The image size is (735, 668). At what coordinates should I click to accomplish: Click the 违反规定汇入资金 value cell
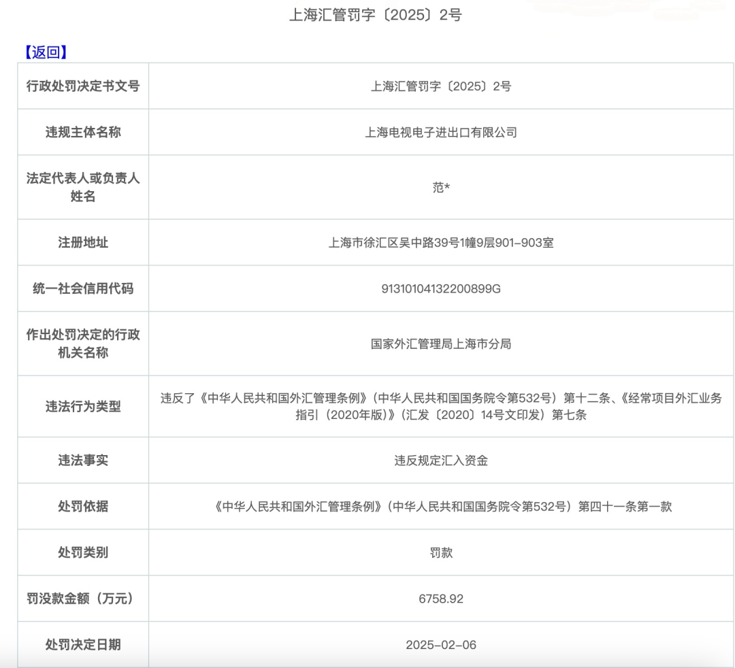(441, 461)
